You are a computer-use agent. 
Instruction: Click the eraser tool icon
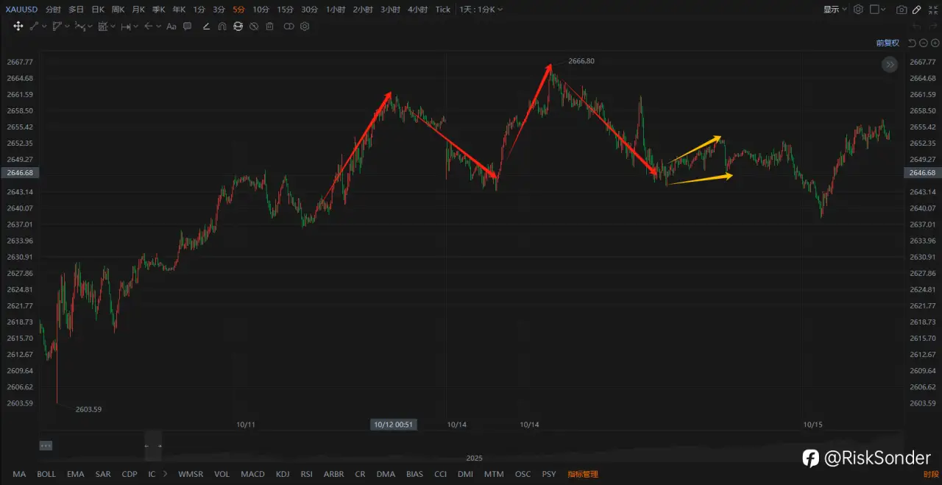(x=206, y=26)
